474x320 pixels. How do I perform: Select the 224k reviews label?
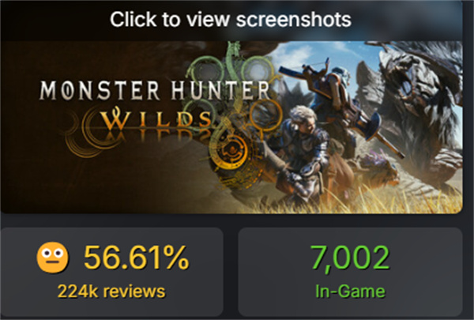coord(111,292)
